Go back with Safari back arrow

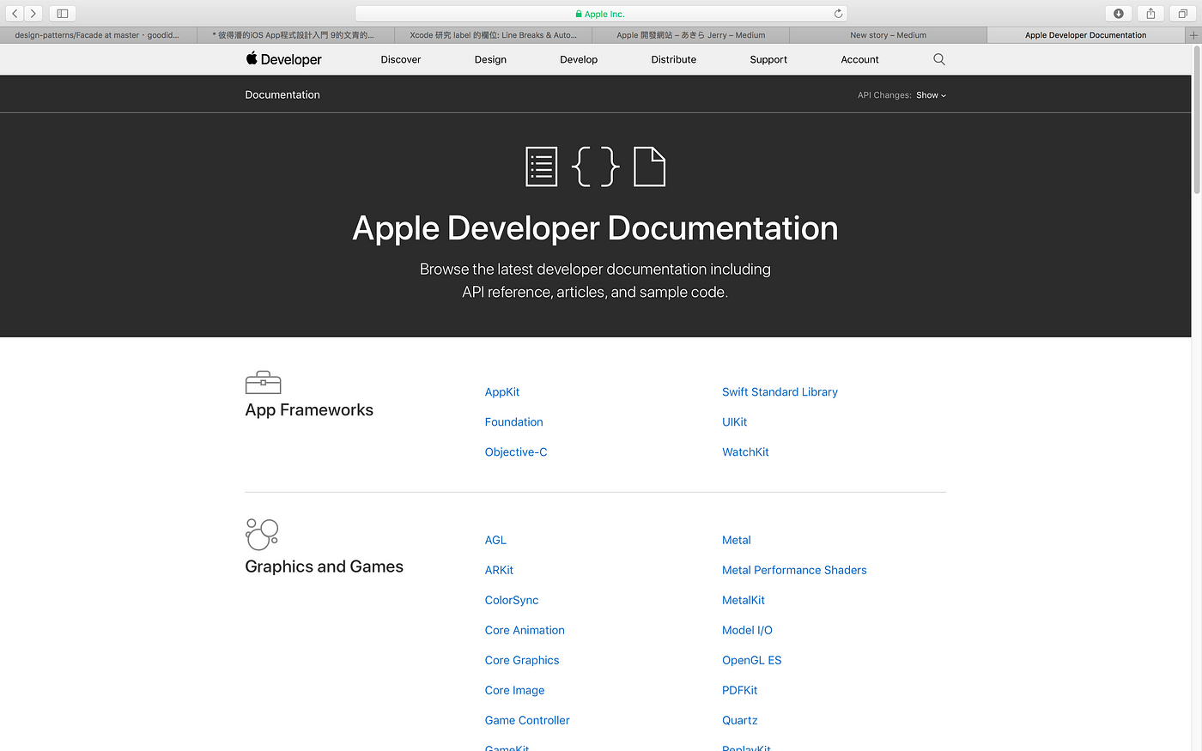[x=15, y=14]
